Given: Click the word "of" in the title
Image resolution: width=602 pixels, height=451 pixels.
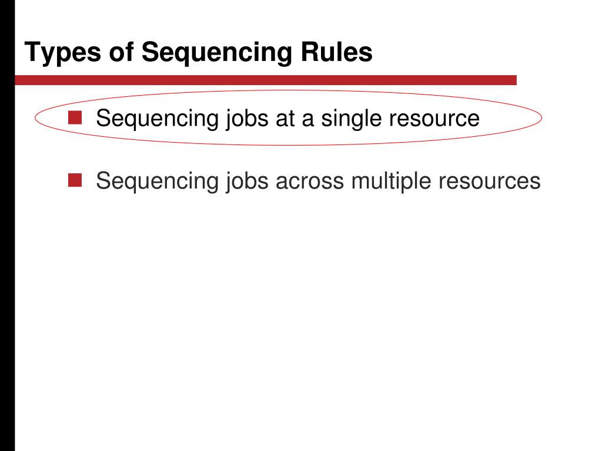Looking at the screenshot, I should [121, 52].
